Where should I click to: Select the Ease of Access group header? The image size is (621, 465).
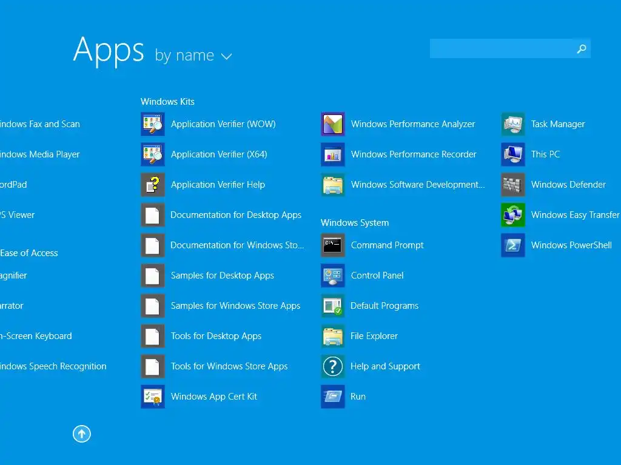point(29,253)
